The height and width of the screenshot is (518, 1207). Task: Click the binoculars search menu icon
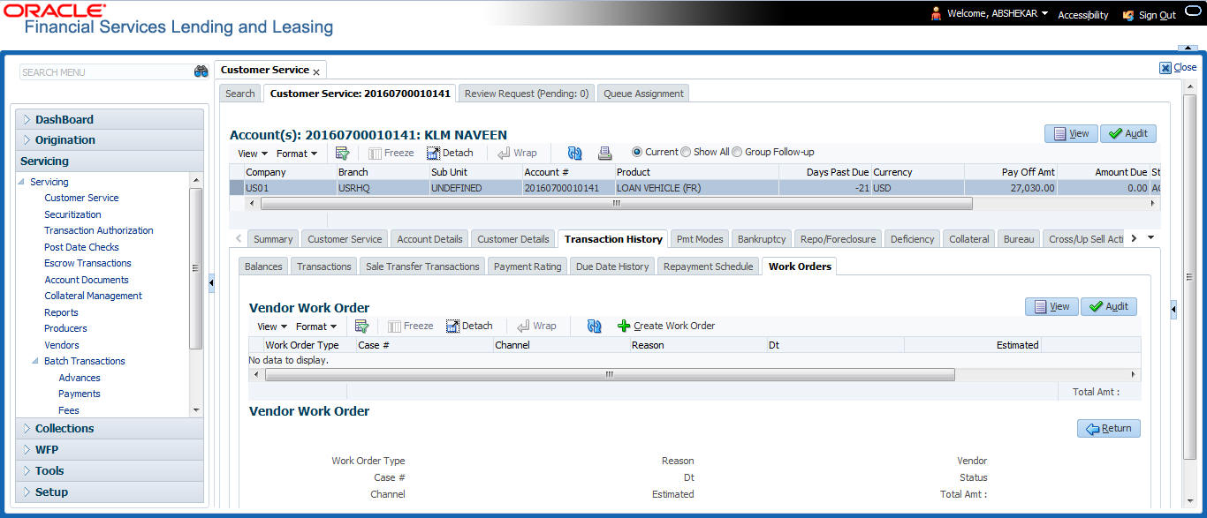tap(201, 71)
